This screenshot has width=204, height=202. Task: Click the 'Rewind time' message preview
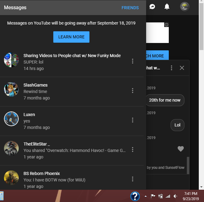(x=35, y=91)
